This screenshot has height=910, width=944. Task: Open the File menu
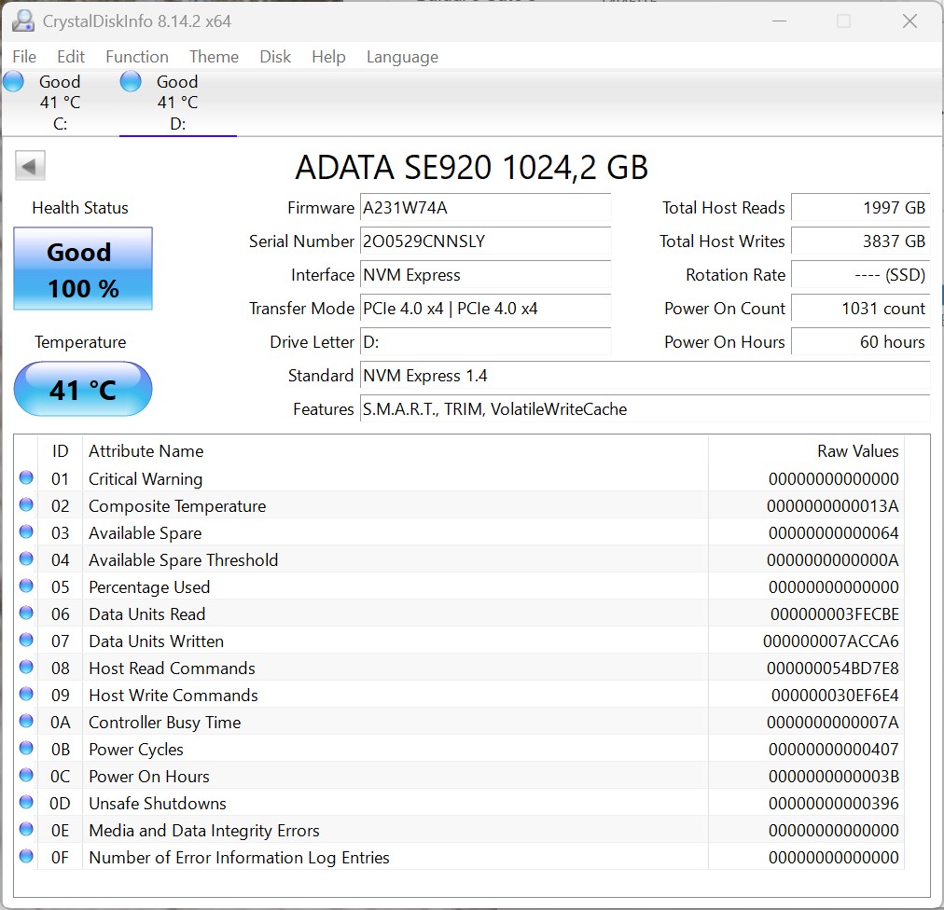click(24, 57)
